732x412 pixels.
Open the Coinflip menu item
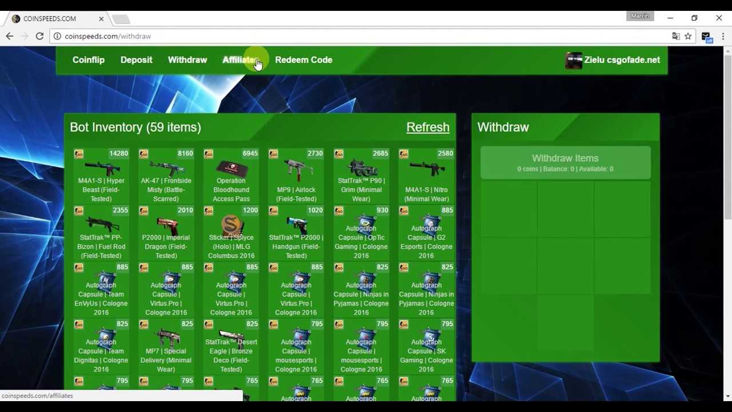click(89, 60)
